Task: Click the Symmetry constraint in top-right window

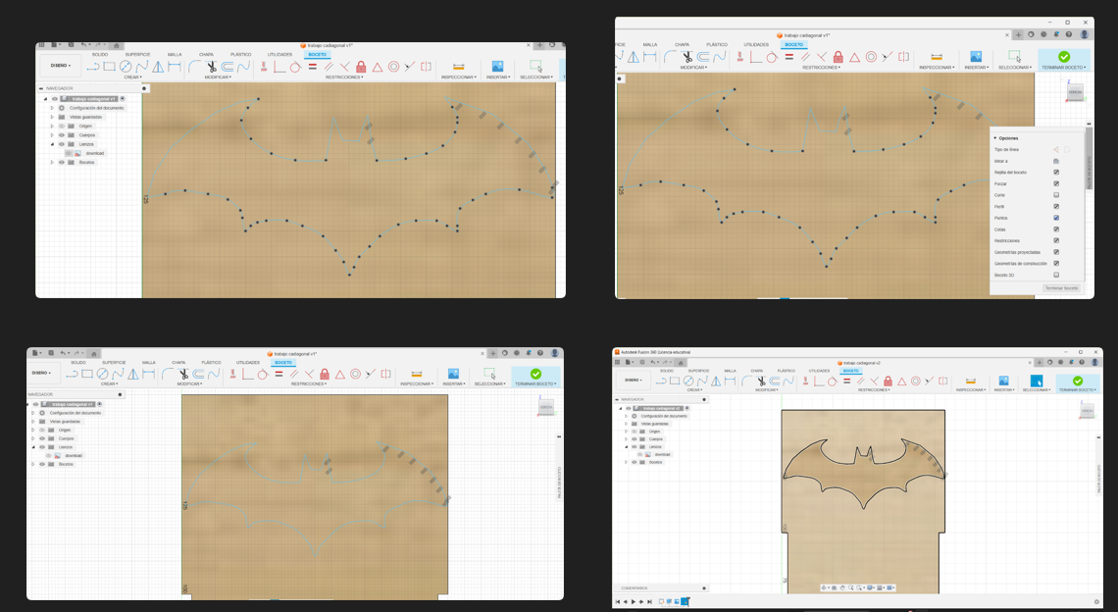Action: click(x=903, y=57)
